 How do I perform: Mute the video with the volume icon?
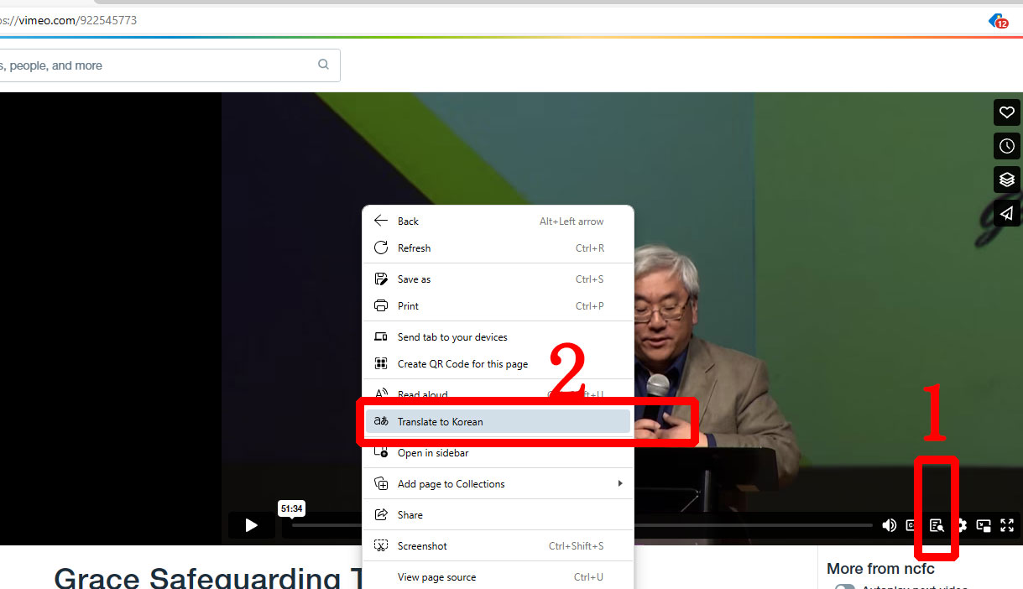point(889,526)
